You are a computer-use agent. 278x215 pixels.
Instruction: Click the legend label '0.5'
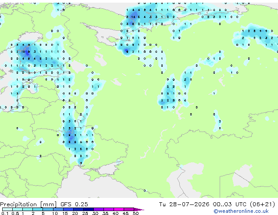pyautogui.click(x=15, y=213)
